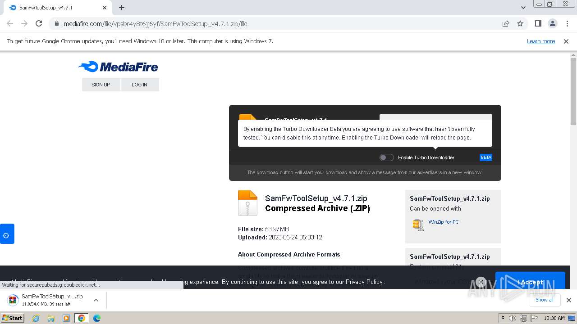Click the SIGN UP button
Viewport: 577px width, 324px height.
101,85
